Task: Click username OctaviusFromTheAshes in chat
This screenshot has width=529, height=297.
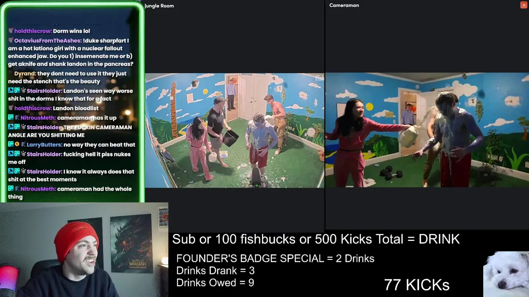Action: tap(48, 40)
